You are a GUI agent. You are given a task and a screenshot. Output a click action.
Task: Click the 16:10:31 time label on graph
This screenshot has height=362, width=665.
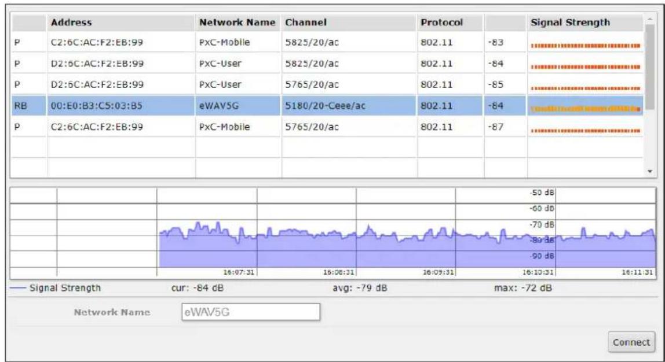538,272
